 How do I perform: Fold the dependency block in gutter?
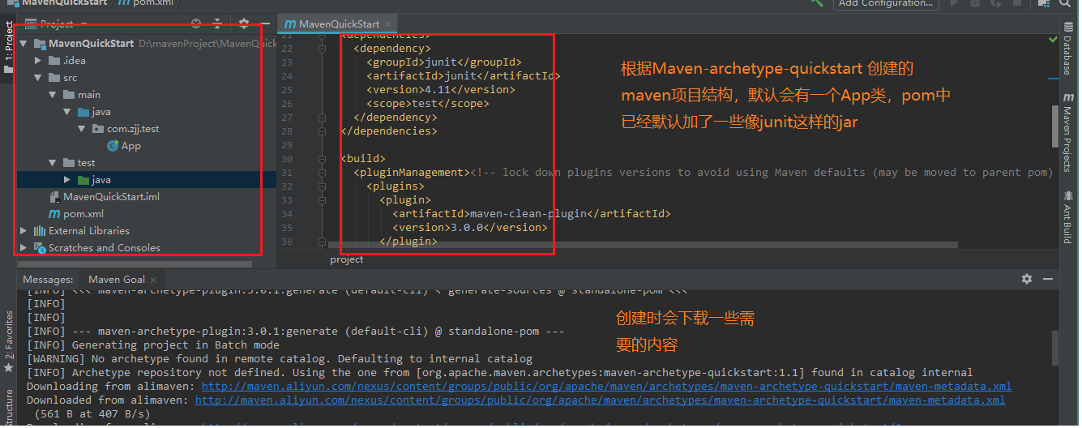coord(323,49)
